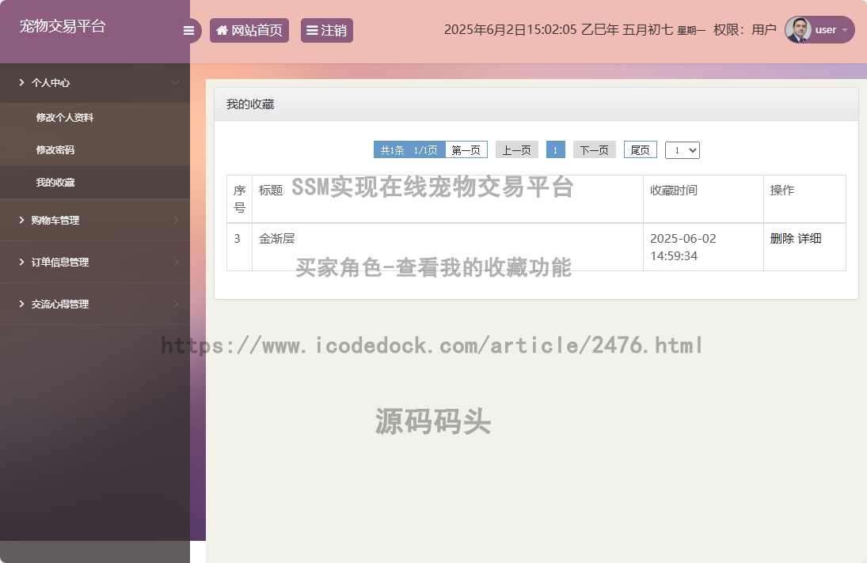This screenshot has width=867, height=563.
Task: Click the chevron icon left of 个人中心
Action: (x=21, y=82)
